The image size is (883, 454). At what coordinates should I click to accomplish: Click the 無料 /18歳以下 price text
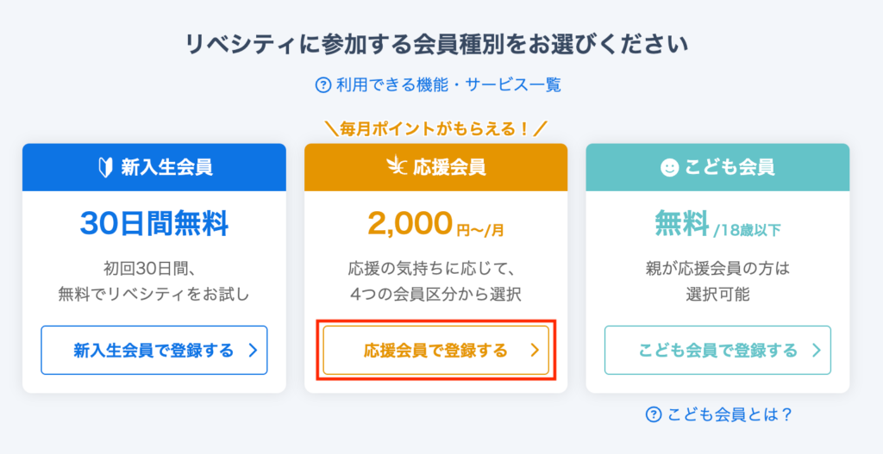point(717,226)
